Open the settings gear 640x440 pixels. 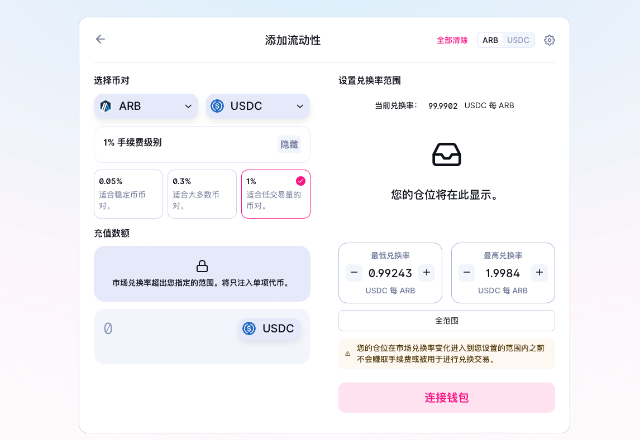click(549, 40)
